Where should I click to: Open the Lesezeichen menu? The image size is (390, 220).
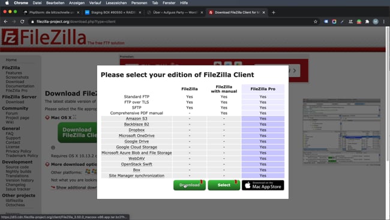[116, 3]
